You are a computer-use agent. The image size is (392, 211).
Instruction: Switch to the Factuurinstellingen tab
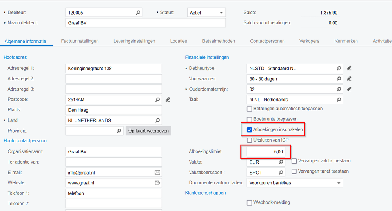(x=80, y=41)
